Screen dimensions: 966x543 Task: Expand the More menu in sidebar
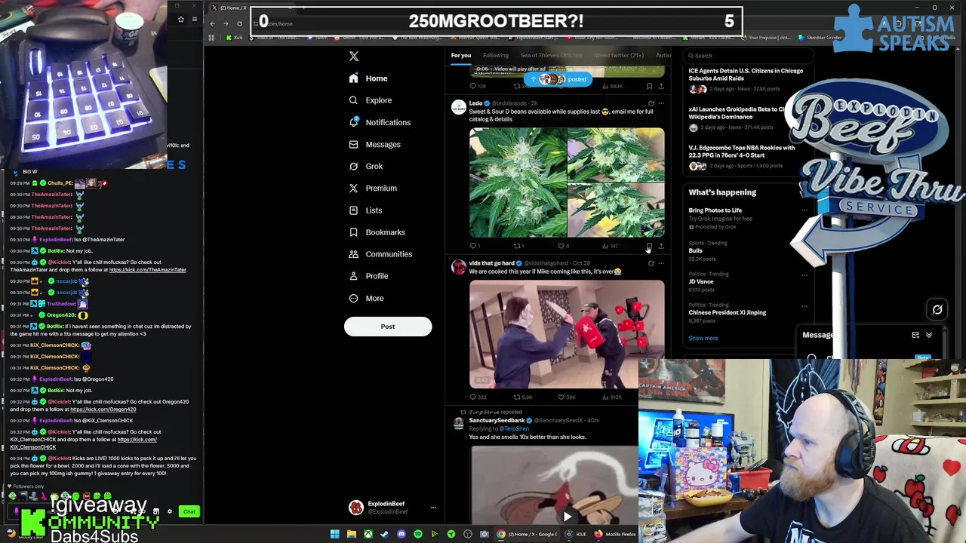click(x=366, y=298)
